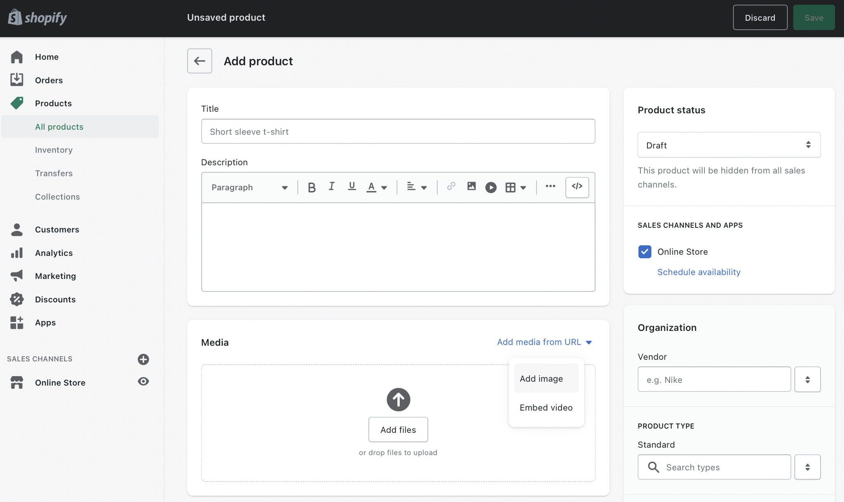Open the Draft product status dropdown
Viewport: 844px width, 502px height.
[x=729, y=145]
